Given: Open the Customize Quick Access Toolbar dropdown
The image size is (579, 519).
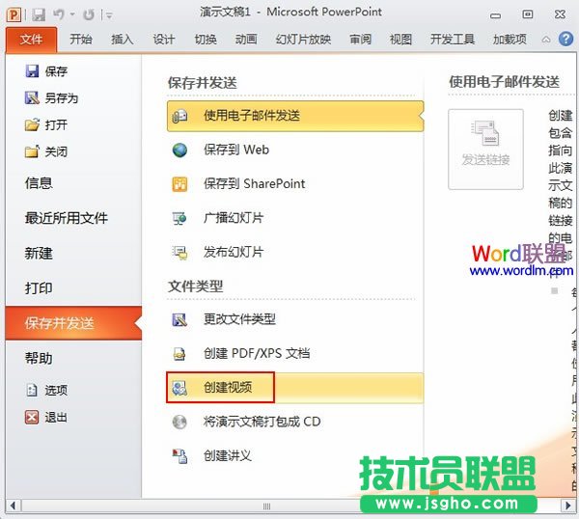Looking at the screenshot, I should [x=109, y=15].
